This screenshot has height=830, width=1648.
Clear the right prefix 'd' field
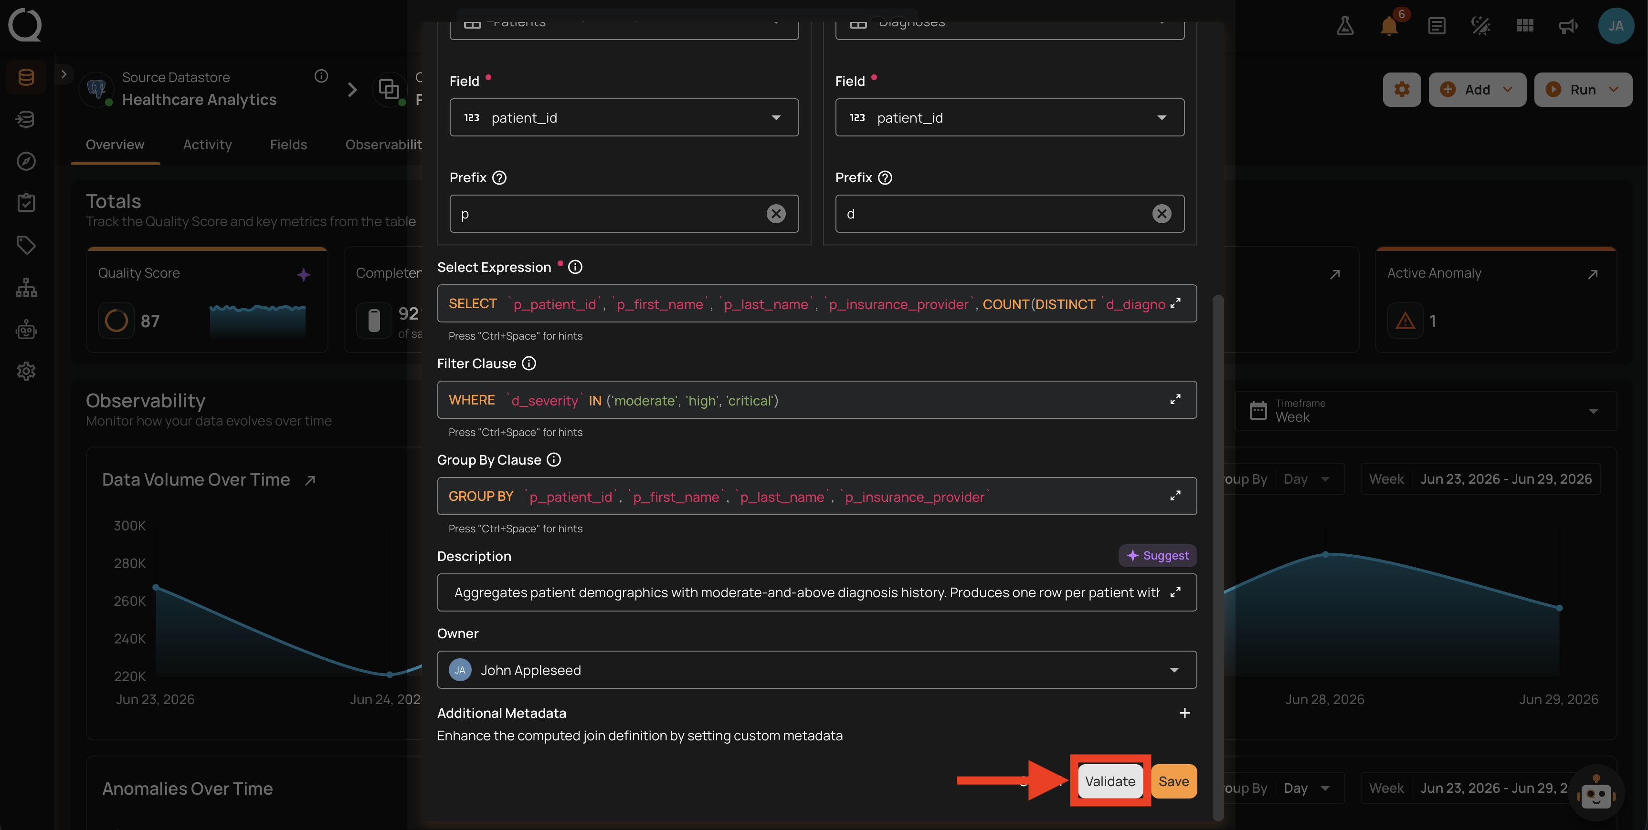coord(1162,214)
